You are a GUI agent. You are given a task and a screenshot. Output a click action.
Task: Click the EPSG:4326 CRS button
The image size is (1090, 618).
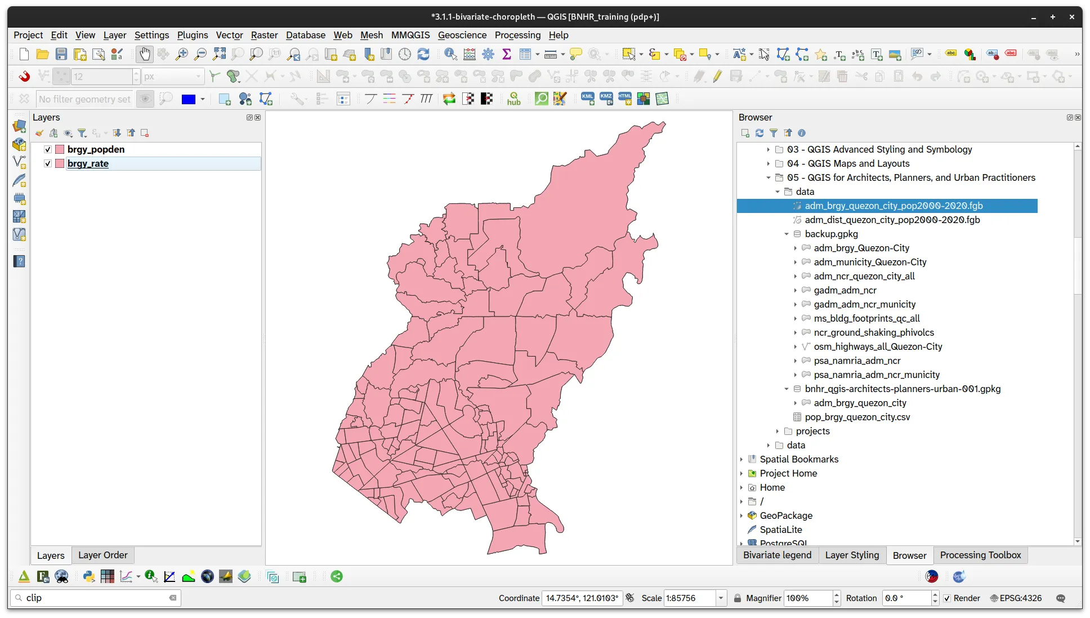click(x=1016, y=598)
